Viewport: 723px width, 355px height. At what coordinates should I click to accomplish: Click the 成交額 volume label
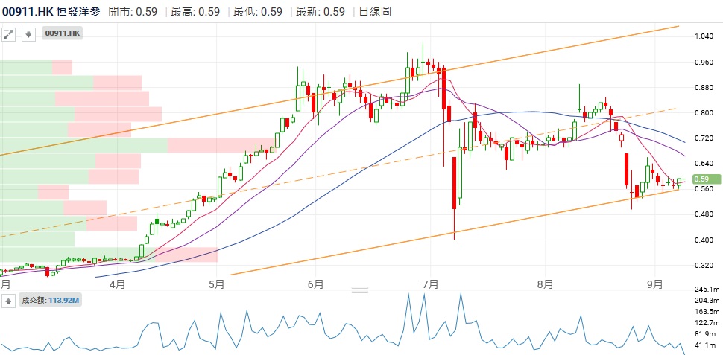click(34, 301)
